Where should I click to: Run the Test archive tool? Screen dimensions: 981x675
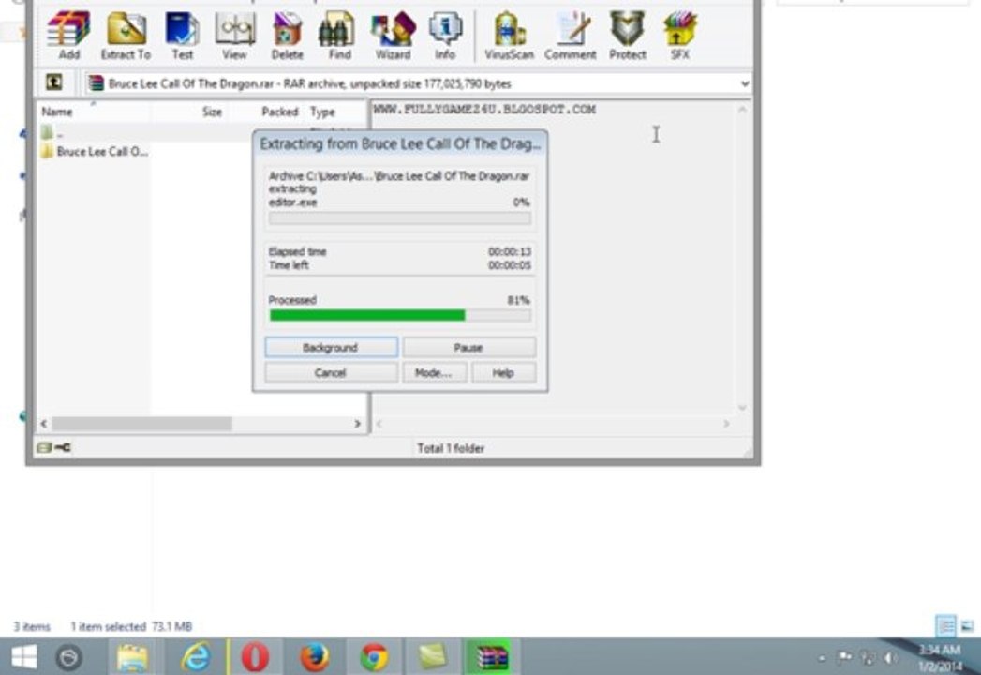click(182, 36)
